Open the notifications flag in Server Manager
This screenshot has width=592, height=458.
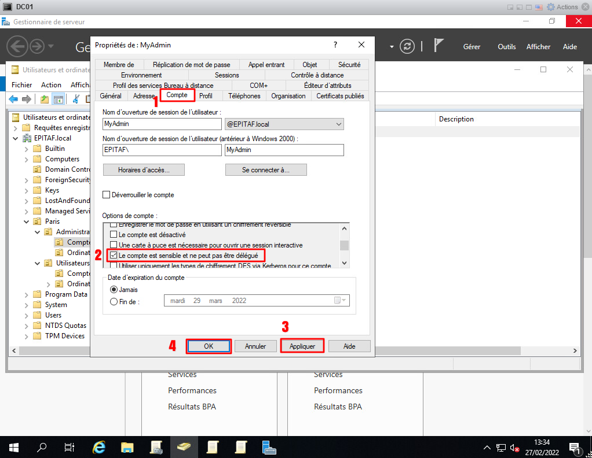pos(439,46)
